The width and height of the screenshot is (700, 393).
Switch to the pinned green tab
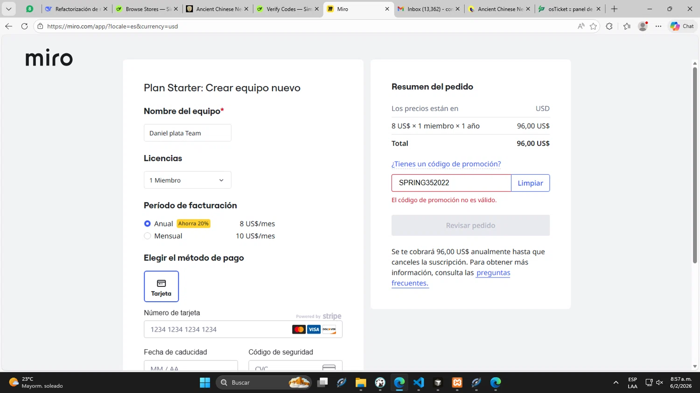coord(29,9)
